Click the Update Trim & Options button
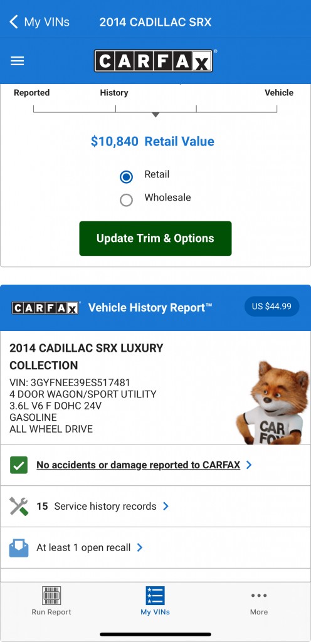 [155, 238]
